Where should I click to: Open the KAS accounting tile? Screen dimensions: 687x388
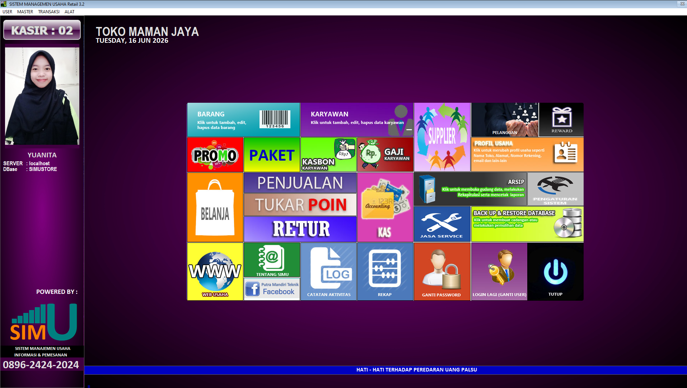385,207
